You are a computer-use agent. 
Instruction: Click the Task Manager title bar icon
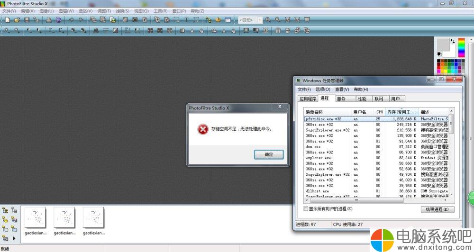point(299,81)
